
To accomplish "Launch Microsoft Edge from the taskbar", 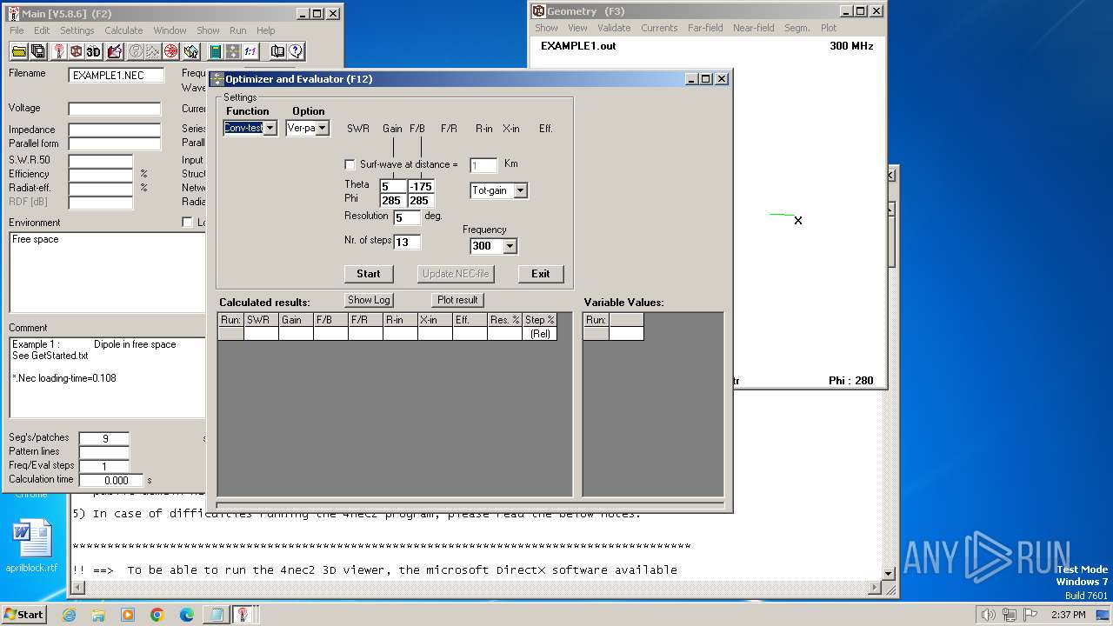I will coord(187,615).
